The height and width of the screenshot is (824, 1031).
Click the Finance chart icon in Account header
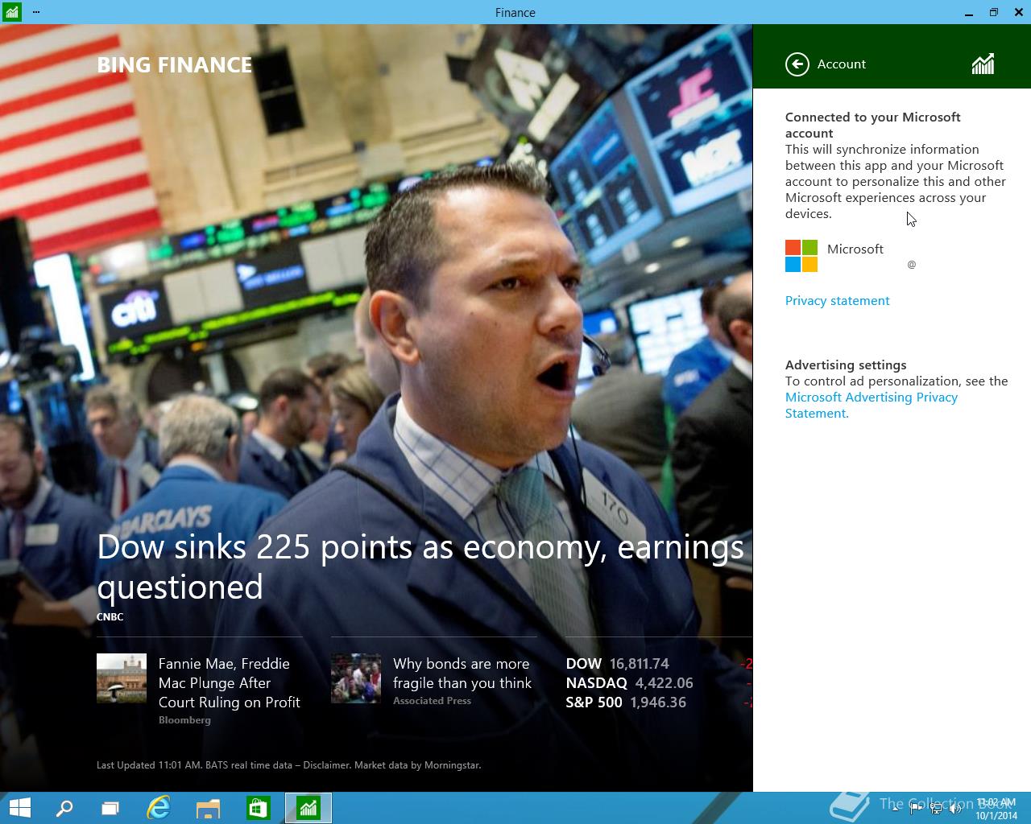[983, 64]
